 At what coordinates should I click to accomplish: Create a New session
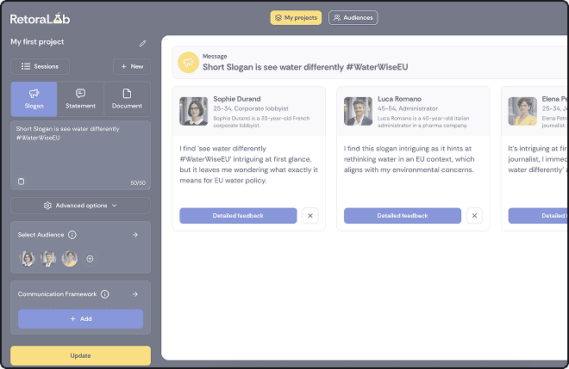(x=132, y=66)
